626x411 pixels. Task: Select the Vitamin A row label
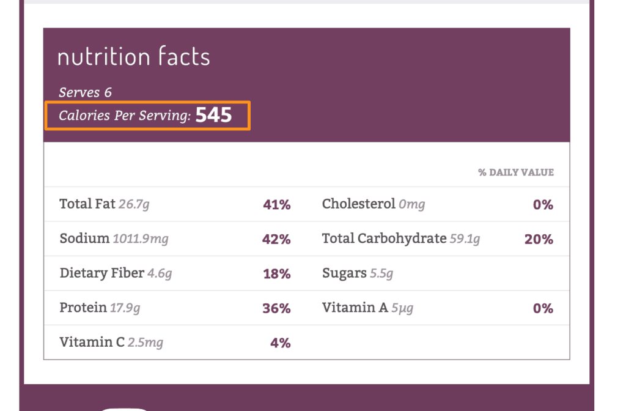355,308
